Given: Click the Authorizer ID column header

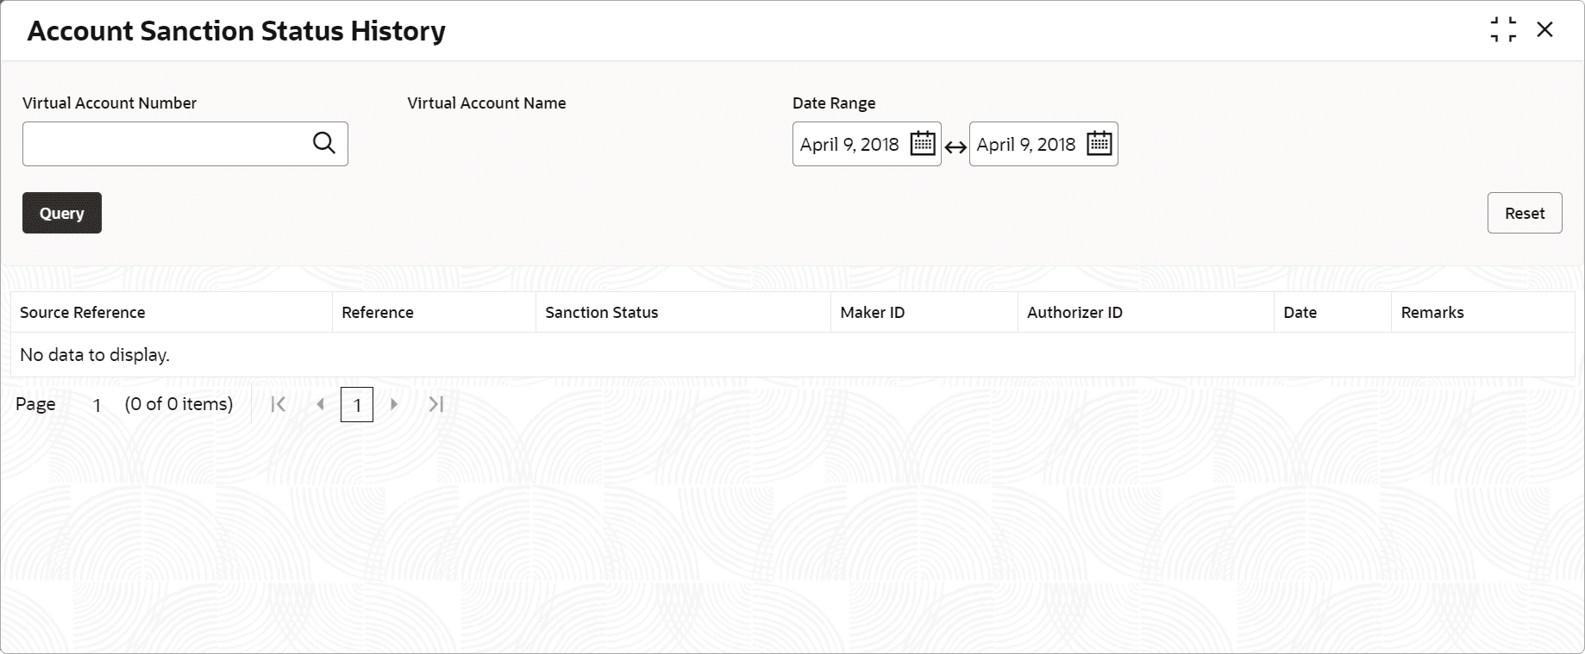Looking at the screenshot, I should click(1074, 312).
